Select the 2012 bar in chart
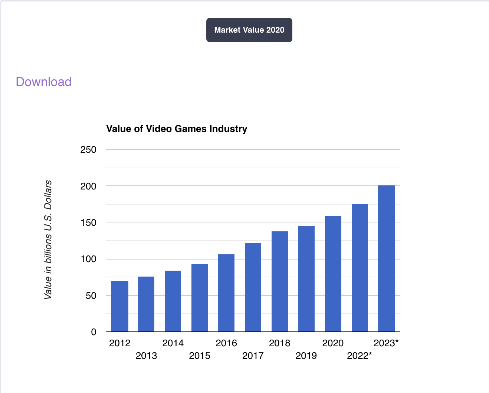 point(120,306)
